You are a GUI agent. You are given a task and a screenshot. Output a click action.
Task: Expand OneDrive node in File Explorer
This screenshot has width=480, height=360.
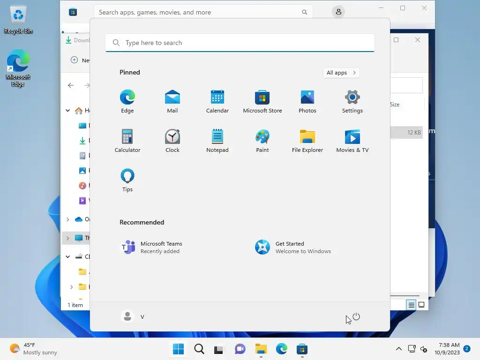coord(67,219)
